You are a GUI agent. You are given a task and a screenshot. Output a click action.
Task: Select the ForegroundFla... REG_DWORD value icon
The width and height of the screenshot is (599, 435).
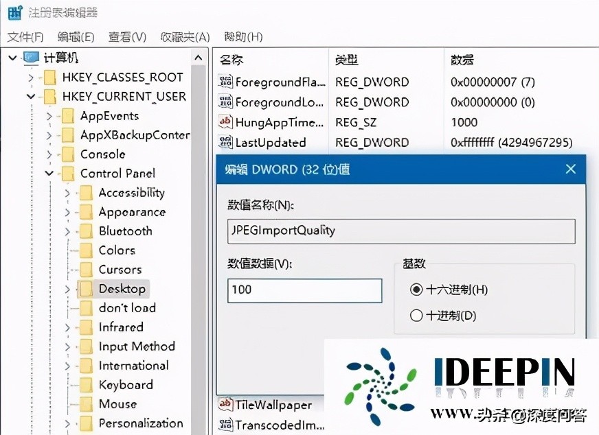pos(225,81)
